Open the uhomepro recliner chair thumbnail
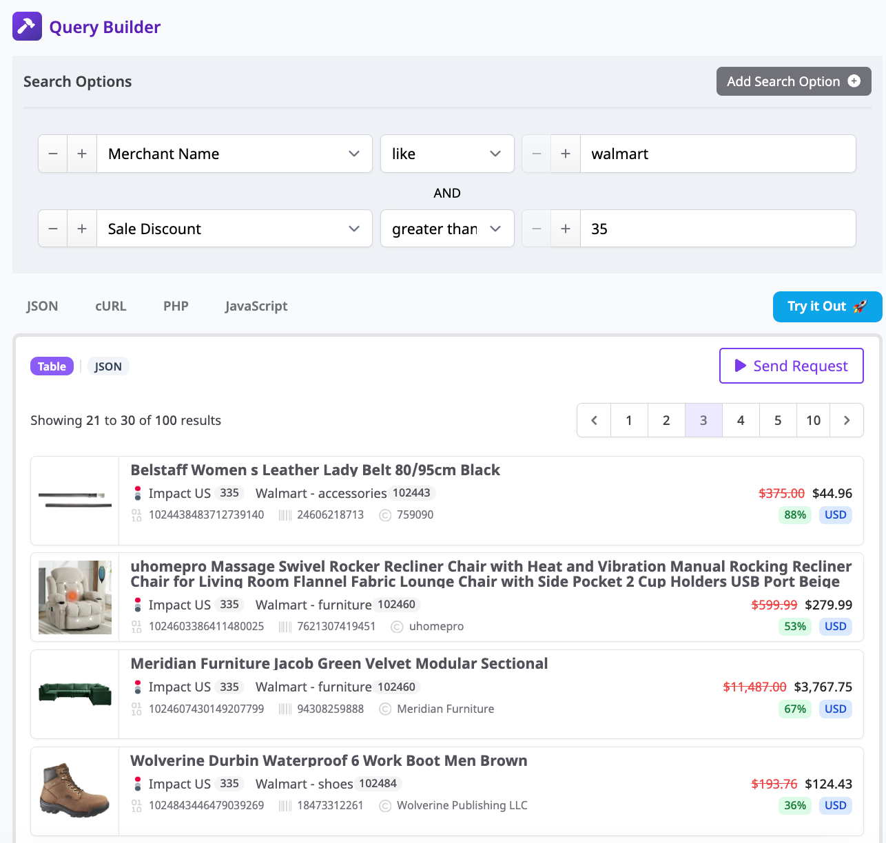This screenshot has width=886, height=843. point(75,597)
